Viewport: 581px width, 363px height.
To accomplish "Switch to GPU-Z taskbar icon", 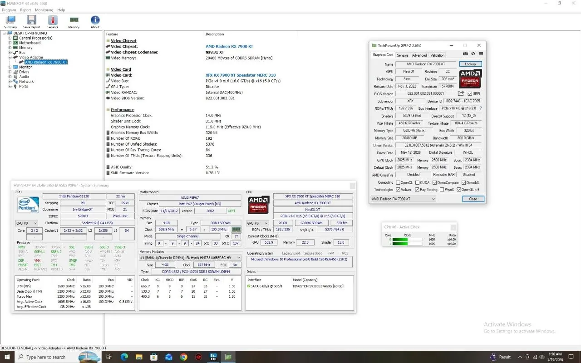I will click(228, 357).
